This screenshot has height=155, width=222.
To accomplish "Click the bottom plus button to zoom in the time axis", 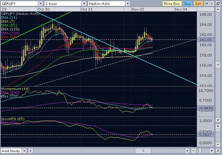I will pos(212,151).
